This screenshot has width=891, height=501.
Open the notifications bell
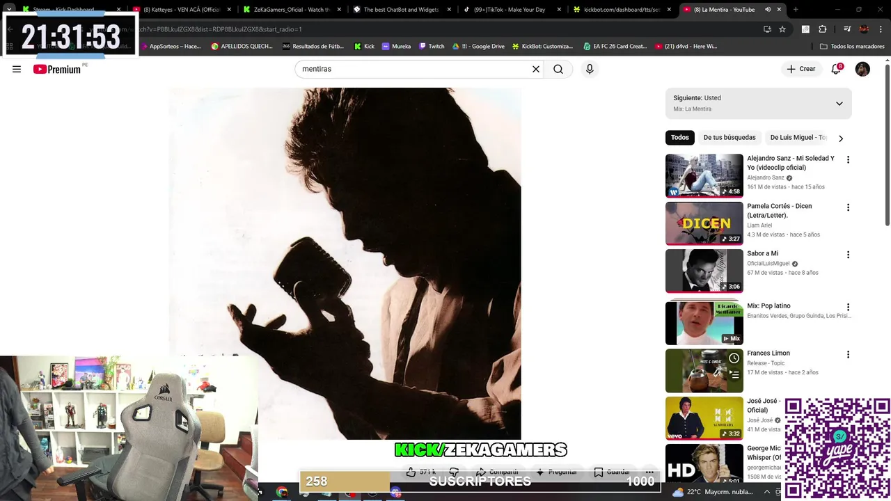point(836,69)
